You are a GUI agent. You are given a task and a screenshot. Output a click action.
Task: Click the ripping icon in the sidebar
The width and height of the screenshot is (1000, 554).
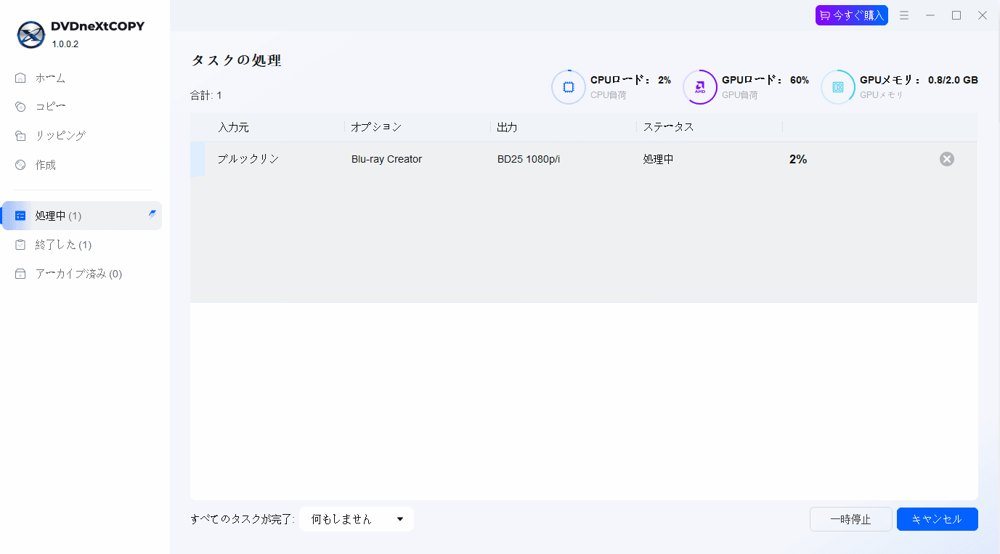pyautogui.click(x=20, y=136)
